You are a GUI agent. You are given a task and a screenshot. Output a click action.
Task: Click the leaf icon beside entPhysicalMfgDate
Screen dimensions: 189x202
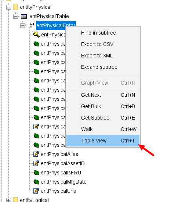(x=36, y=182)
